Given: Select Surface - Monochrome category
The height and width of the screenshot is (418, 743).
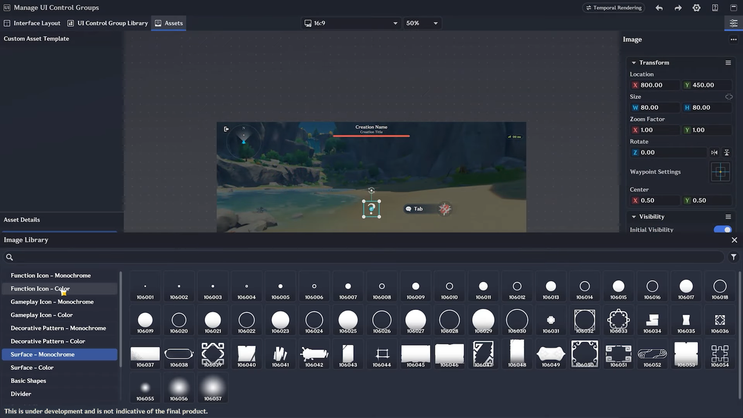Looking at the screenshot, I should 60,354.
